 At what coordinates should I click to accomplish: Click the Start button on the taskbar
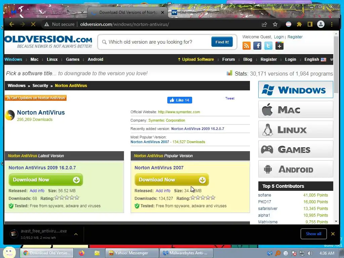(9, 253)
